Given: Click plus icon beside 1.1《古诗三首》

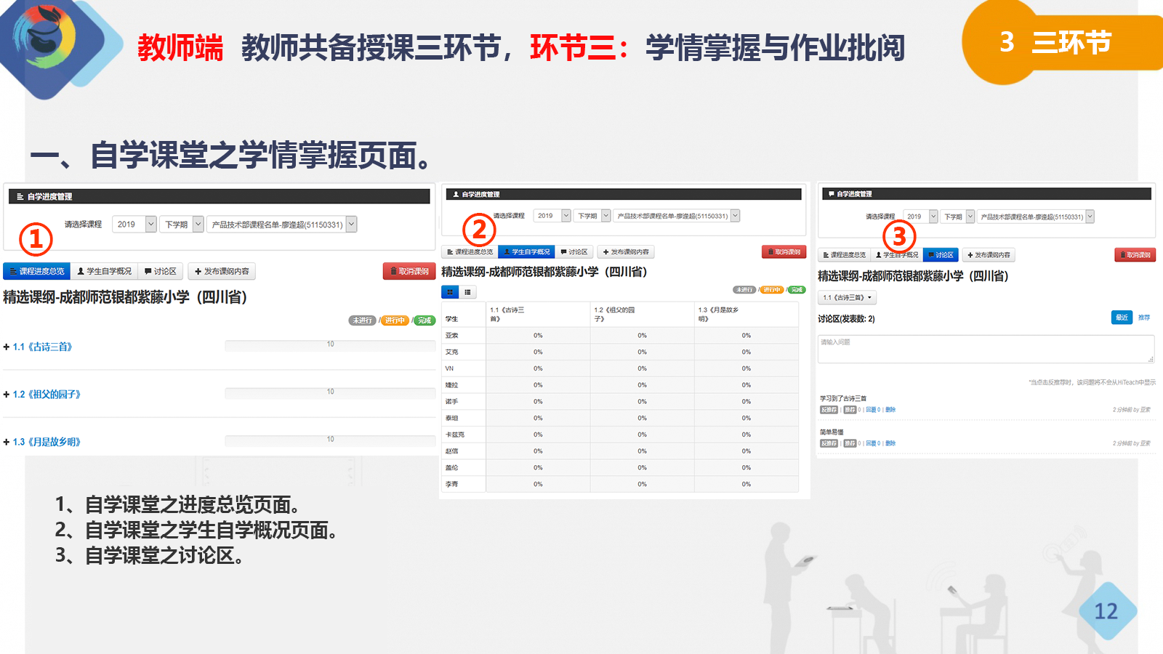Looking at the screenshot, I should [7, 347].
